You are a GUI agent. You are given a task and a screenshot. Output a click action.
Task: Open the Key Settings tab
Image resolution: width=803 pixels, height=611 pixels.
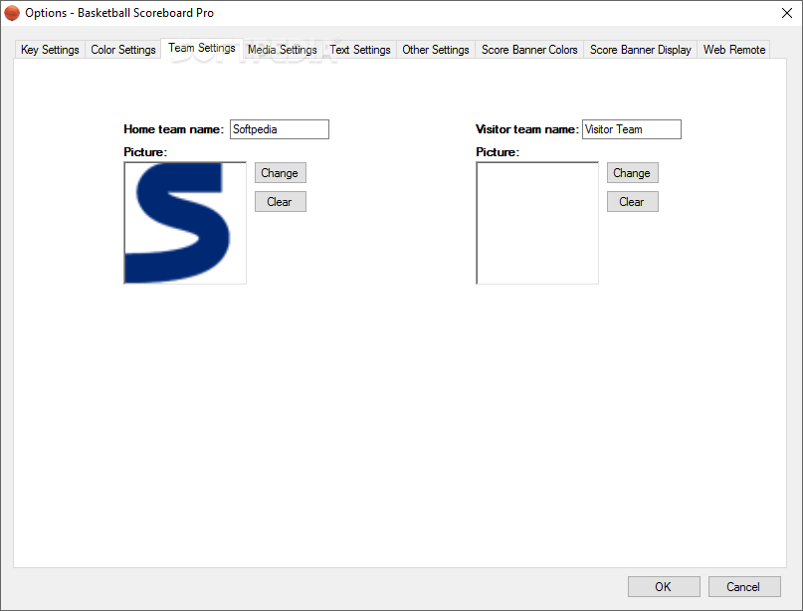click(x=50, y=50)
